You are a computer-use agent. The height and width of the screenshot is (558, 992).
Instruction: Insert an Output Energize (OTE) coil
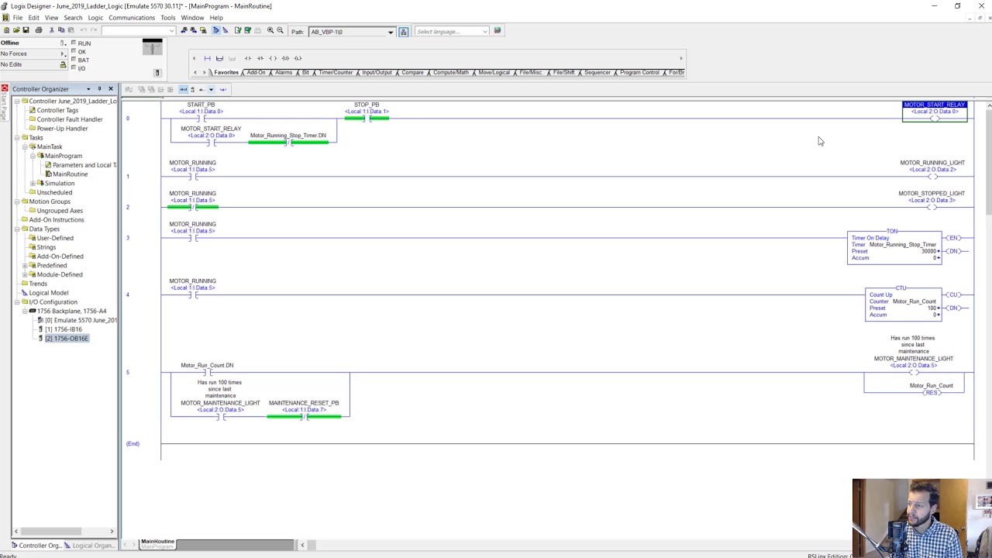273,58
